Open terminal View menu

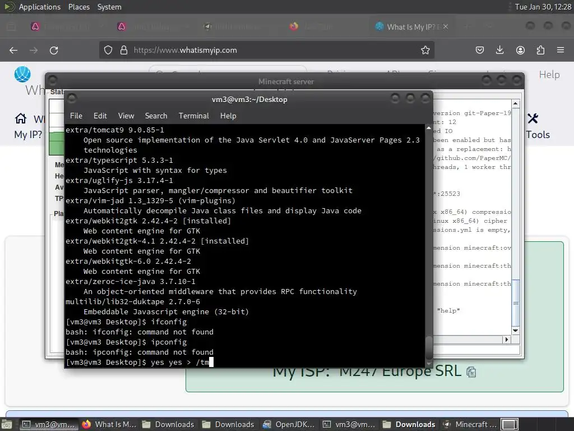coord(126,116)
